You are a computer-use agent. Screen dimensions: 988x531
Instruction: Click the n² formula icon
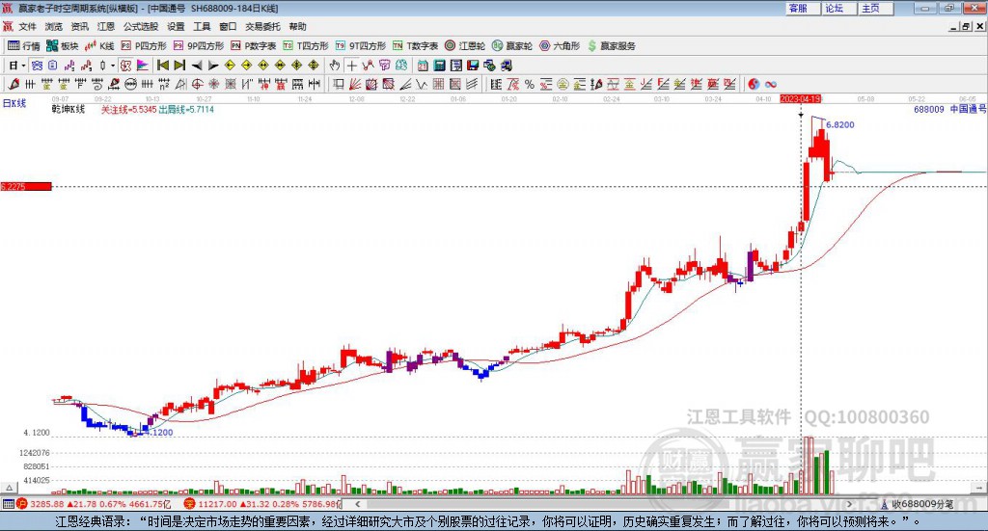[164, 84]
